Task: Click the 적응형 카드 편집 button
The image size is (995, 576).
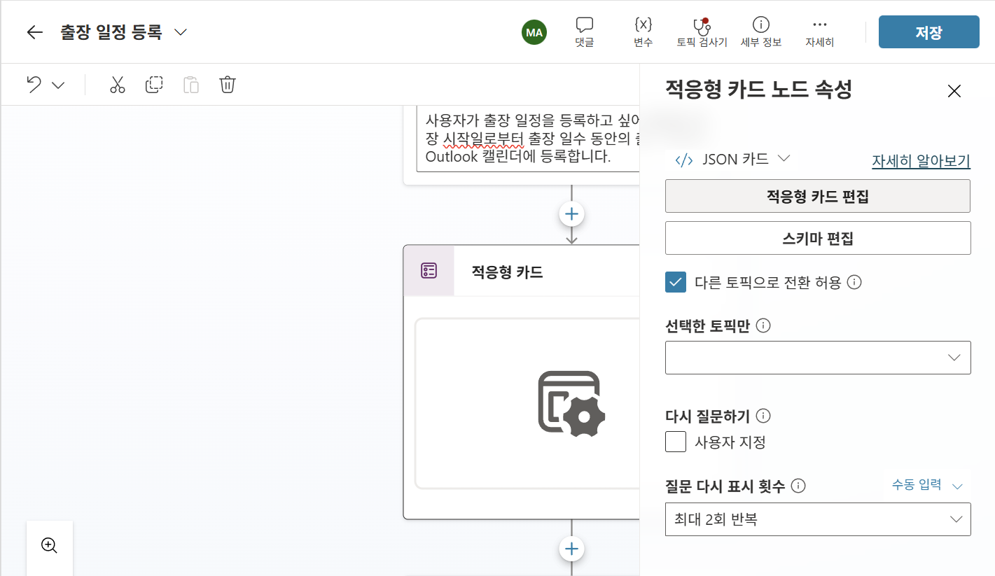Action: point(818,196)
